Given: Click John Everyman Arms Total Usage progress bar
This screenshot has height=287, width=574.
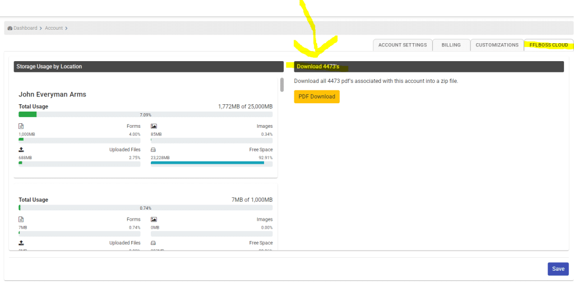Looking at the screenshot, I should click(x=146, y=114).
